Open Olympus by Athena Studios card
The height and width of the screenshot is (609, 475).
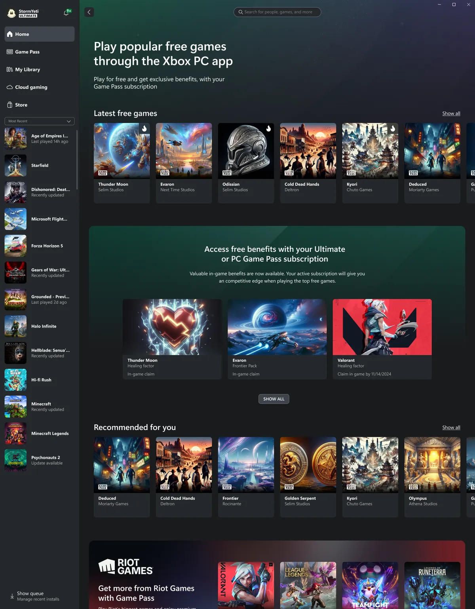click(432, 477)
